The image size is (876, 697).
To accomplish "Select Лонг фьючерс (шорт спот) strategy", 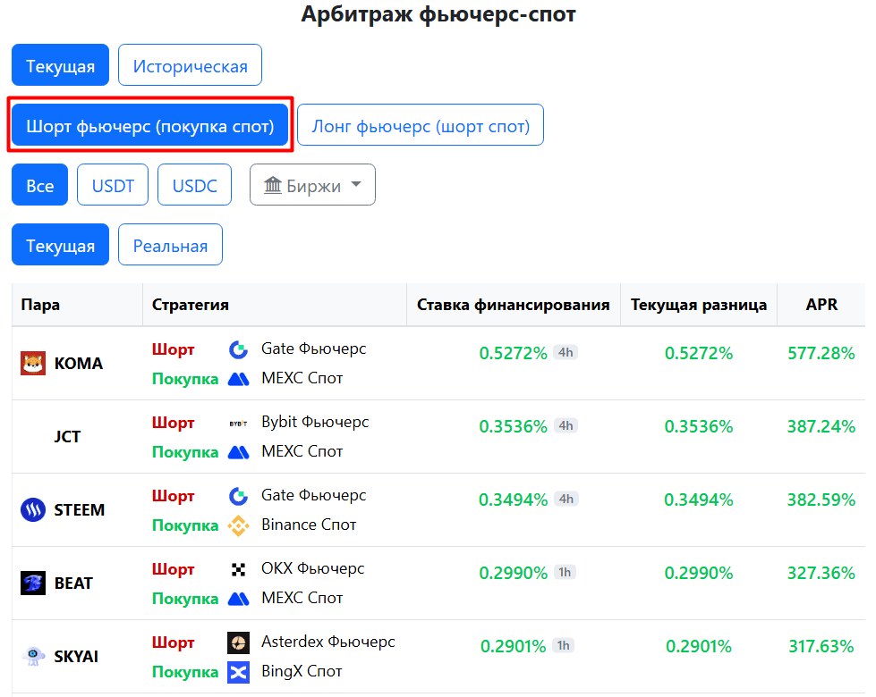I will click(x=421, y=125).
